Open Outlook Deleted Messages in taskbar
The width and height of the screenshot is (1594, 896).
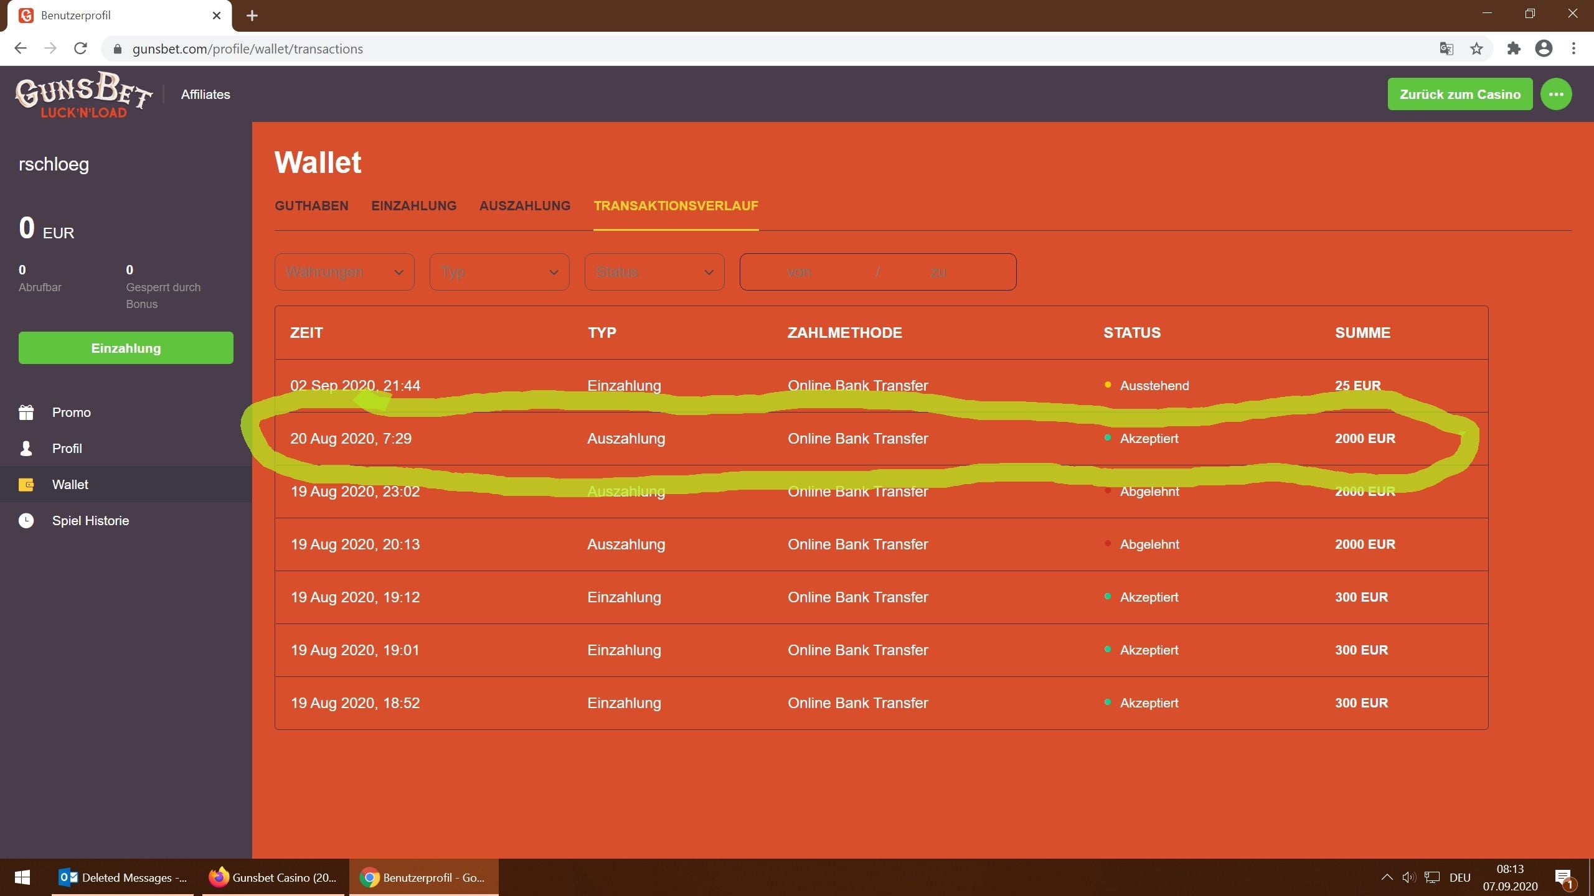pos(123,877)
